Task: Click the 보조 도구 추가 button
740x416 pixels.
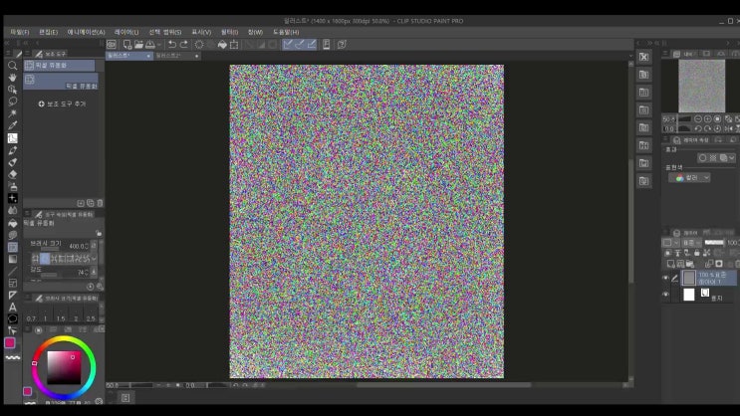Action: click(62, 104)
